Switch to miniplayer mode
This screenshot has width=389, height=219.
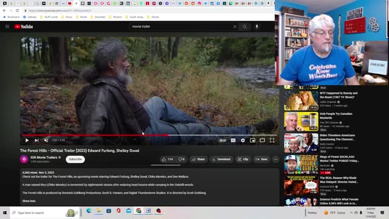[x=253, y=141]
